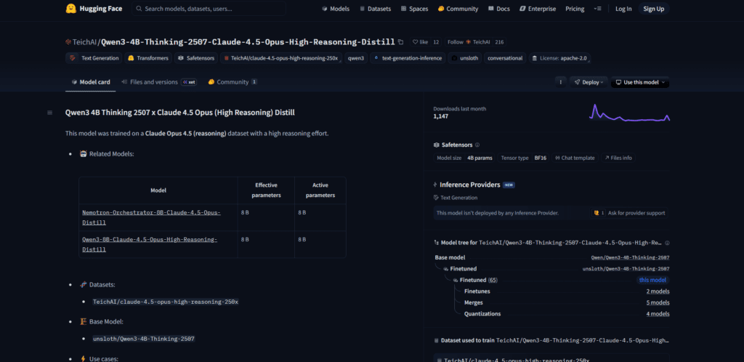Click the Log In link

(623, 9)
